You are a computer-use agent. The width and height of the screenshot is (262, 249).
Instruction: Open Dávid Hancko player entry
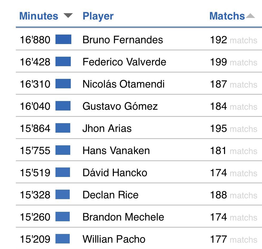point(115,173)
